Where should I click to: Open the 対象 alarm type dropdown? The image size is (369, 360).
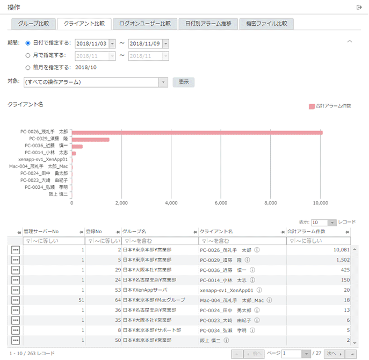(163, 82)
